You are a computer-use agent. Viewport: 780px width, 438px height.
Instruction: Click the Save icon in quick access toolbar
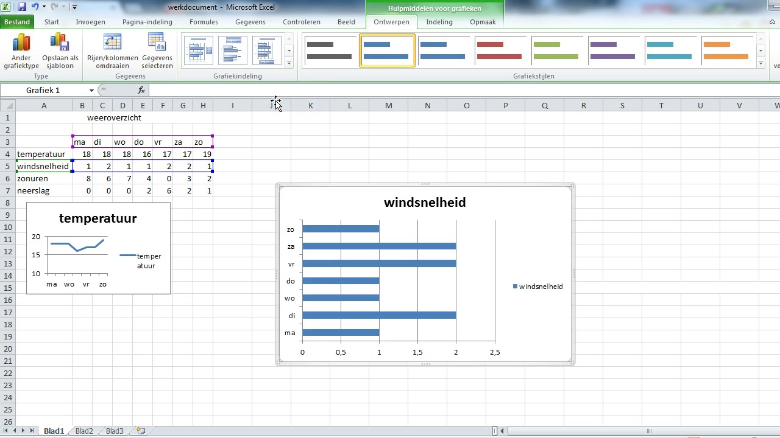click(22, 7)
